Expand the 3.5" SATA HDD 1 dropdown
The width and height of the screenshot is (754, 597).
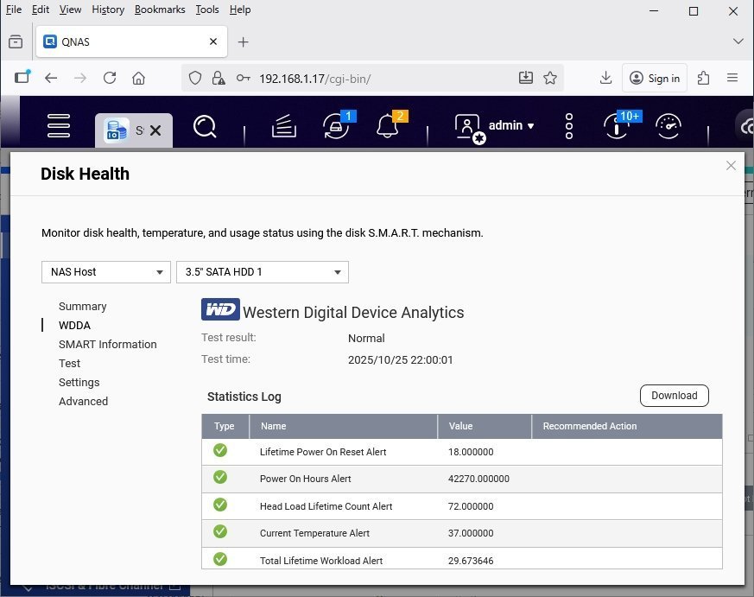[263, 272]
